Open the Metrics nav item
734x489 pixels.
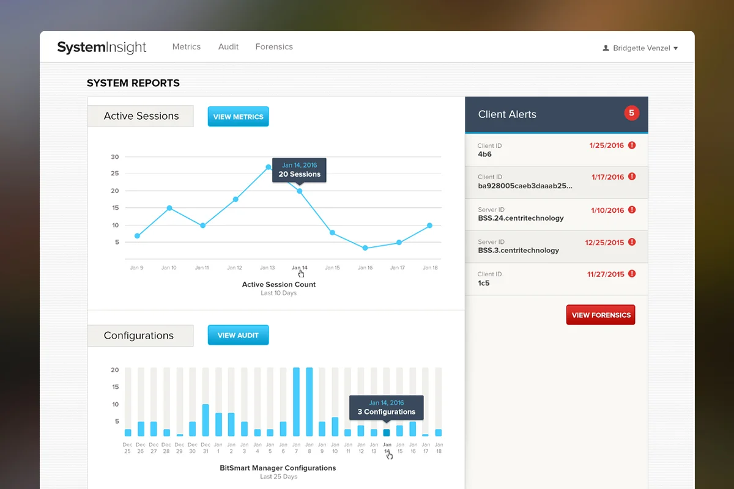[187, 46]
